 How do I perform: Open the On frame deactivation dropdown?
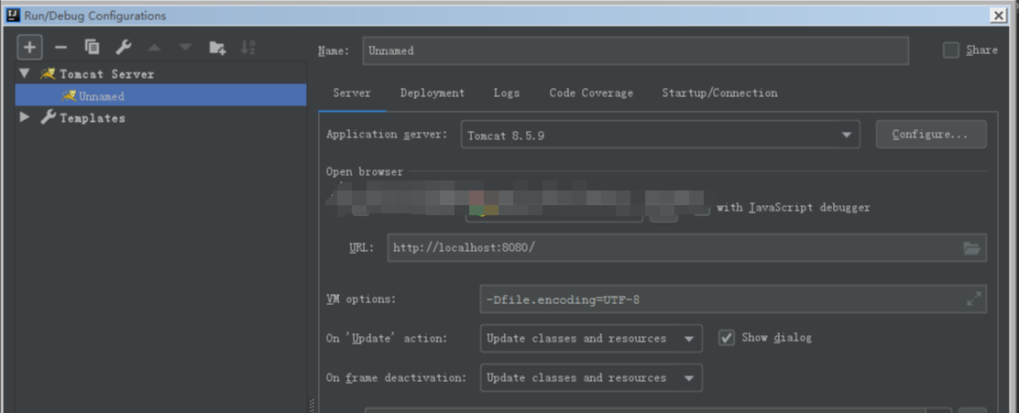coord(591,378)
